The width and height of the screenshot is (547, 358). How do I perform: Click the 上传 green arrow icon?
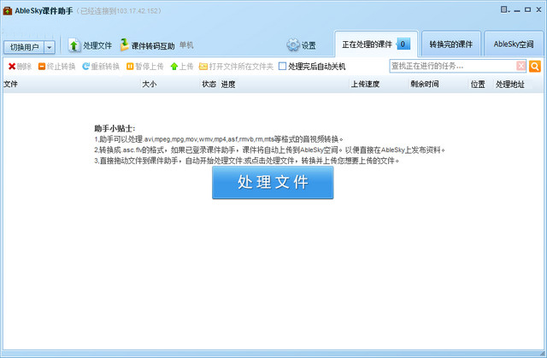[x=174, y=66]
